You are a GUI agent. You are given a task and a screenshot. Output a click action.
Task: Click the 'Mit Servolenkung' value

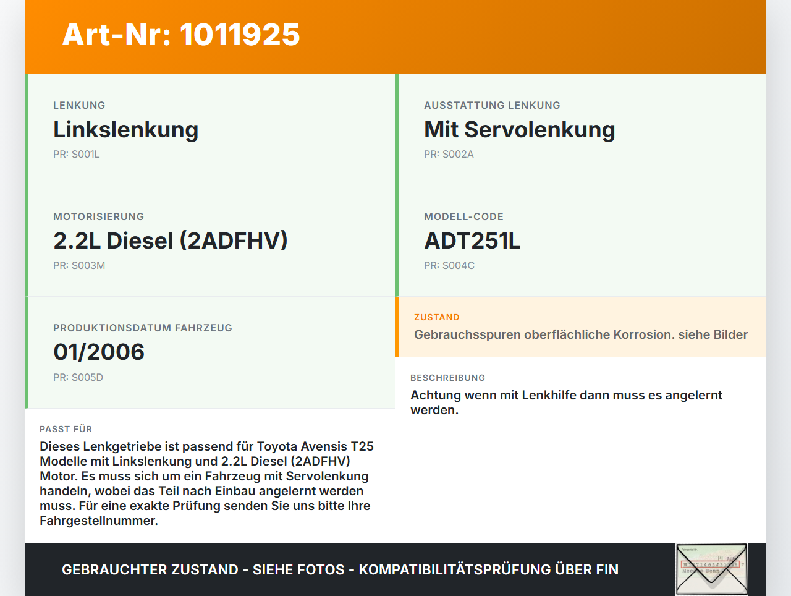[x=520, y=129]
